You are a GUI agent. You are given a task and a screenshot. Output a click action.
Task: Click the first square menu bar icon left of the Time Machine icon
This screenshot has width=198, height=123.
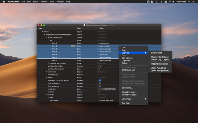coord(148,2)
